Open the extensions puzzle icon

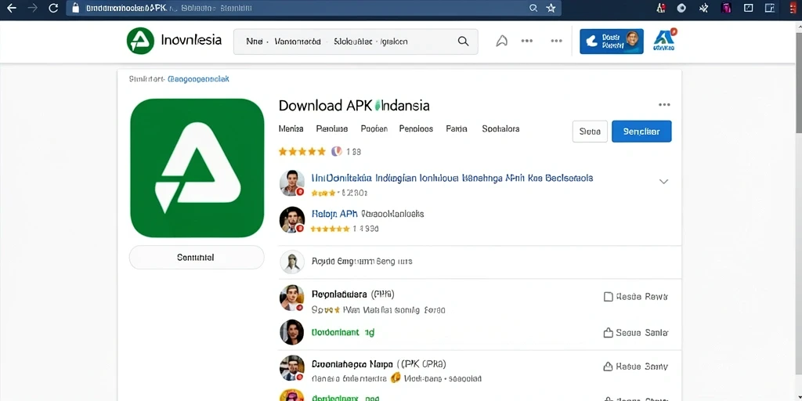tap(704, 8)
